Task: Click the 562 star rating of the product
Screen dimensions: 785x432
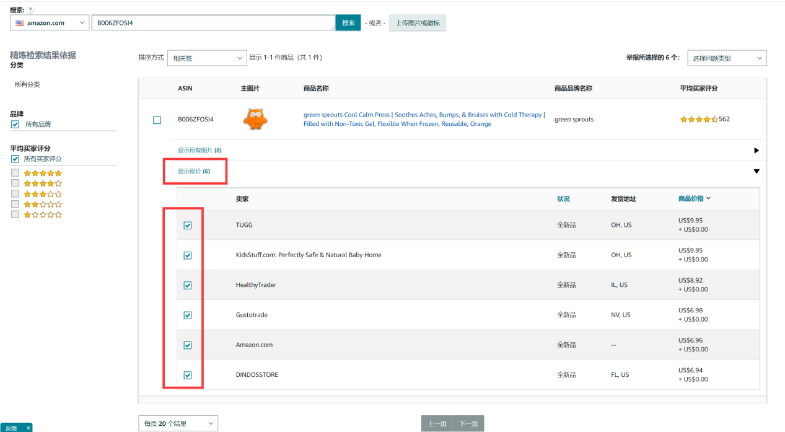Action: point(704,120)
